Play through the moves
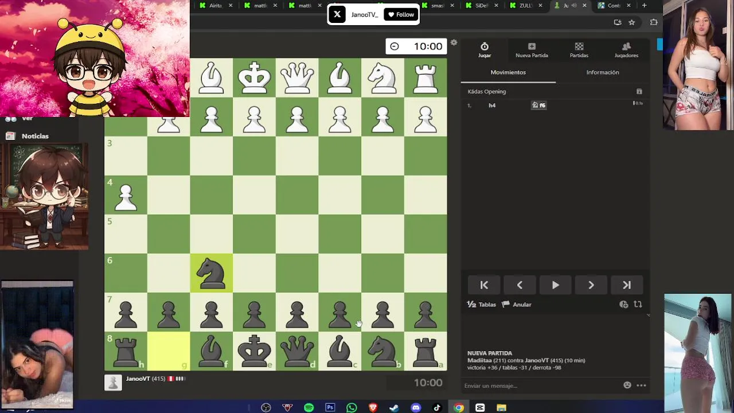 [x=555, y=285]
